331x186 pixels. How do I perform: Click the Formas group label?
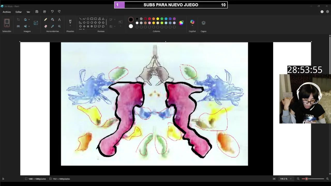(x=101, y=31)
